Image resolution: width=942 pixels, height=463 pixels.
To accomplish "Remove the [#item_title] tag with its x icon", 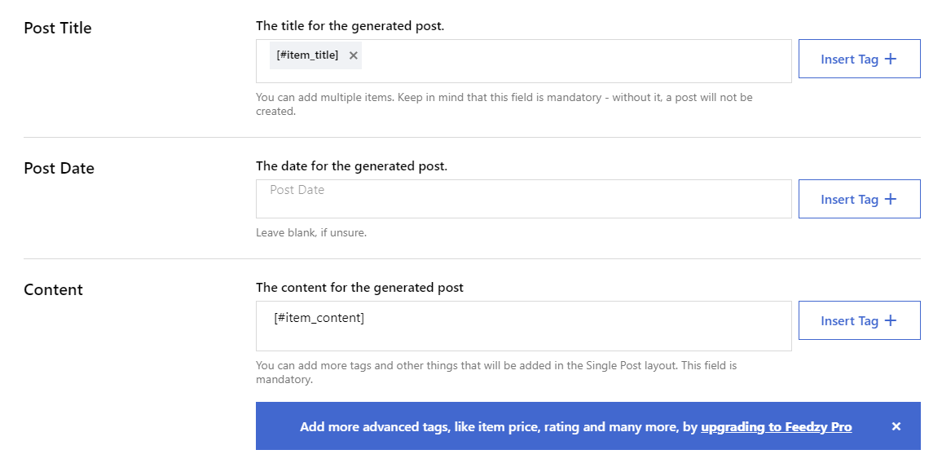I will [354, 55].
